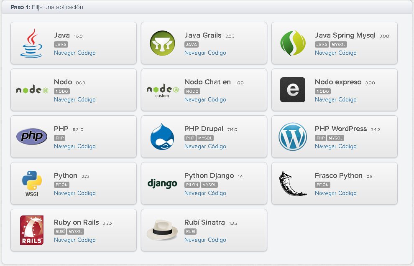The height and width of the screenshot is (266, 414).
Task: Click the NODO tag on Nodo expreso
Action: pyautogui.click(x=323, y=91)
